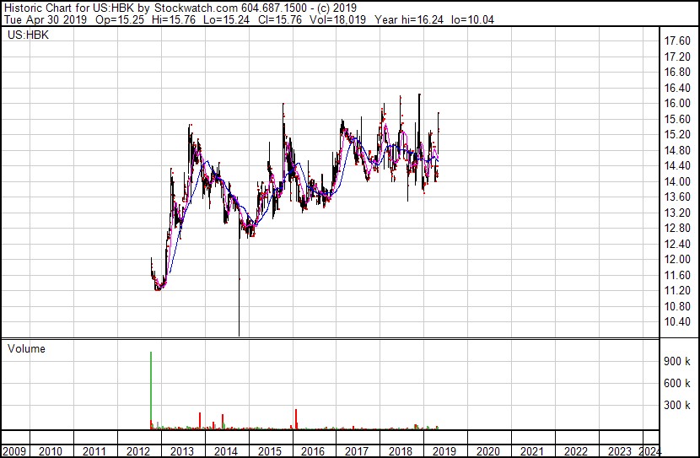Select the 2015 year label on time axis
The width and height of the screenshot is (700, 458).
(270, 451)
